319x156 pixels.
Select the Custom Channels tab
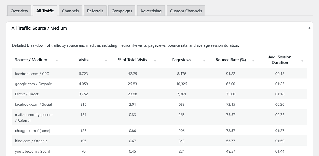pos(186,11)
